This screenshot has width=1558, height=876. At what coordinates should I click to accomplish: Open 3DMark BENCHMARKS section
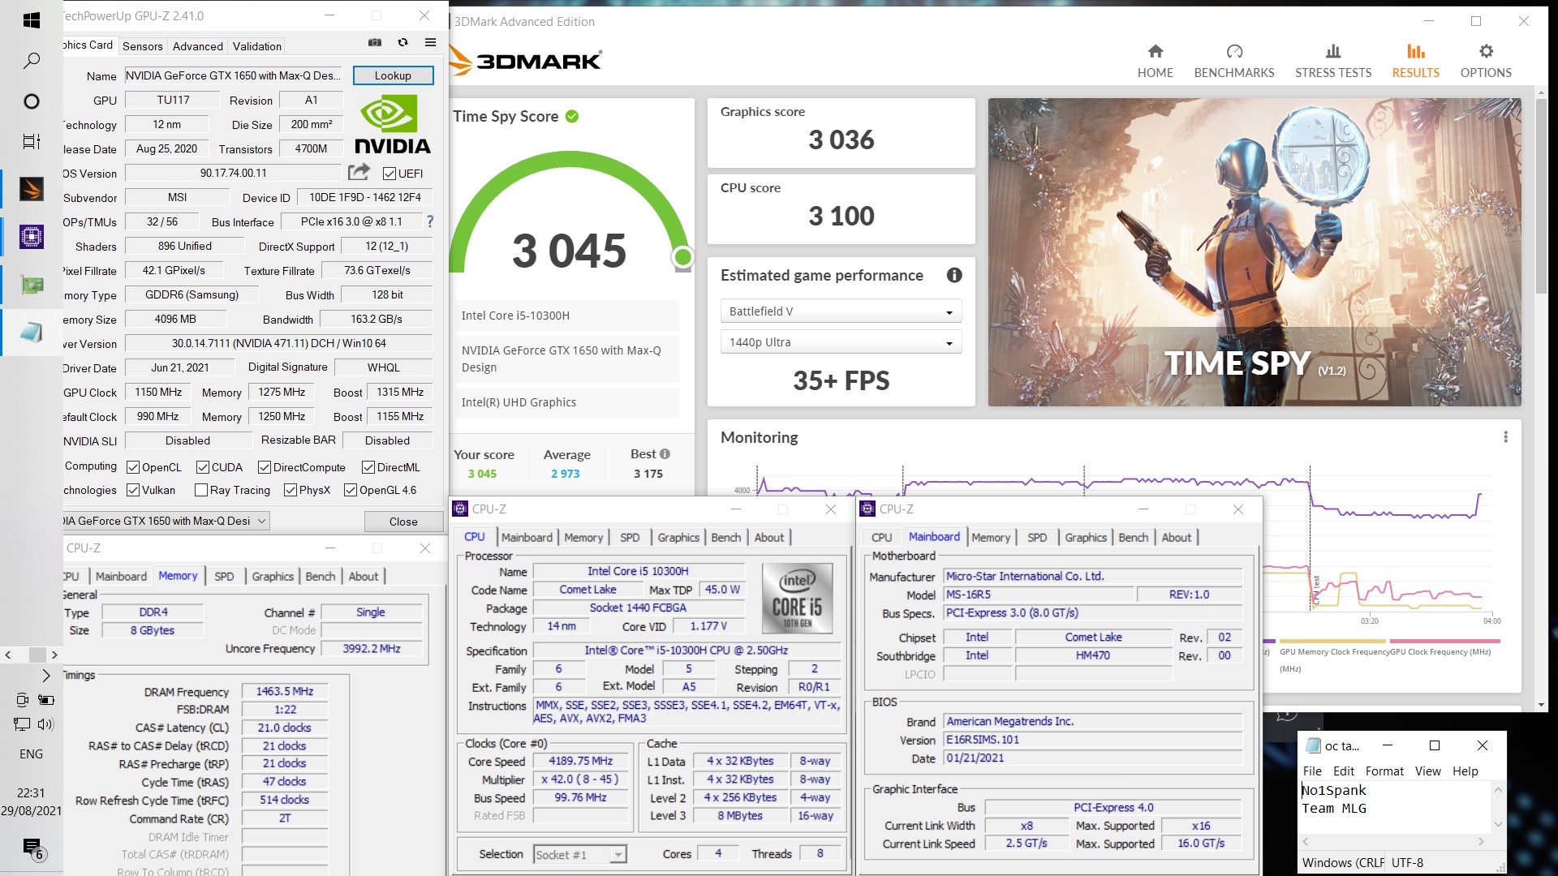tap(1234, 62)
